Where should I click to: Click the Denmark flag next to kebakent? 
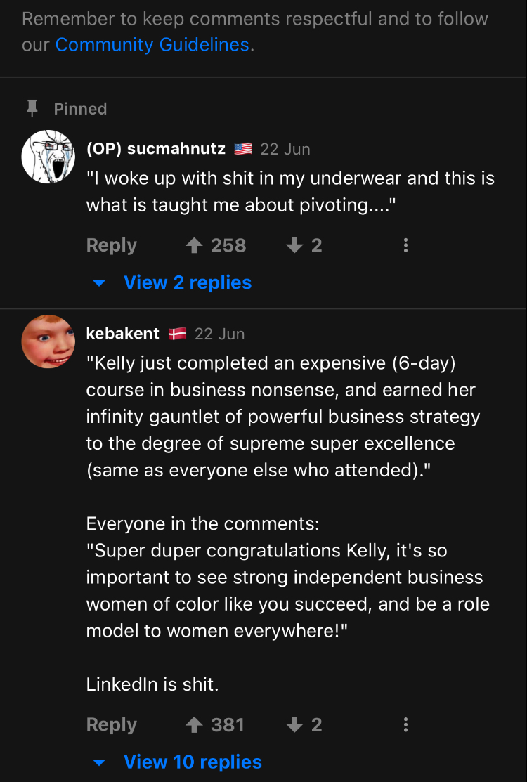[177, 334]
